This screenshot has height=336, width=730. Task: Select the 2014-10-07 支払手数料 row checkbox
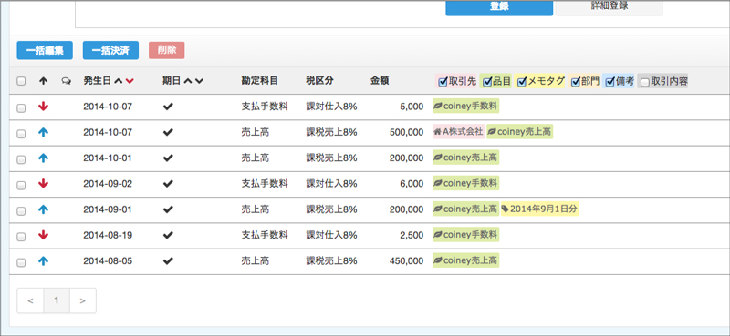click(x=21, y=107)
